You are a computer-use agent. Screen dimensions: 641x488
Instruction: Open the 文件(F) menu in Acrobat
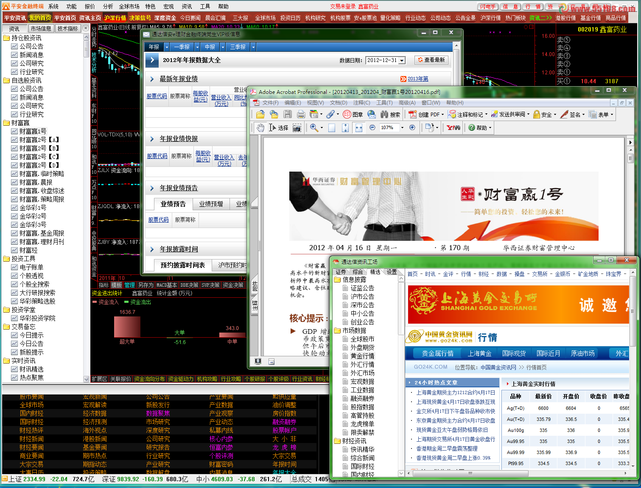pos(270,103)
